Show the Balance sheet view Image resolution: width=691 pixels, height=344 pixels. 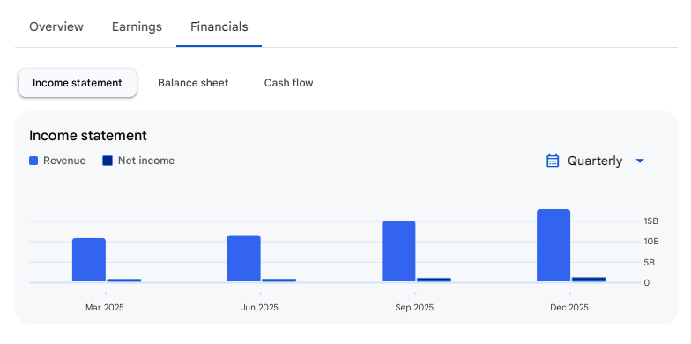[x=193, y=83]
